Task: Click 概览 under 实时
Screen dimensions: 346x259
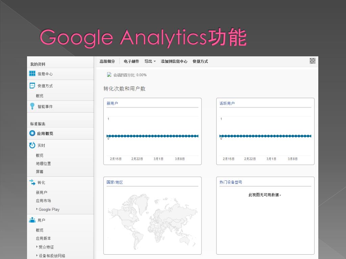Action: (40, 155)
